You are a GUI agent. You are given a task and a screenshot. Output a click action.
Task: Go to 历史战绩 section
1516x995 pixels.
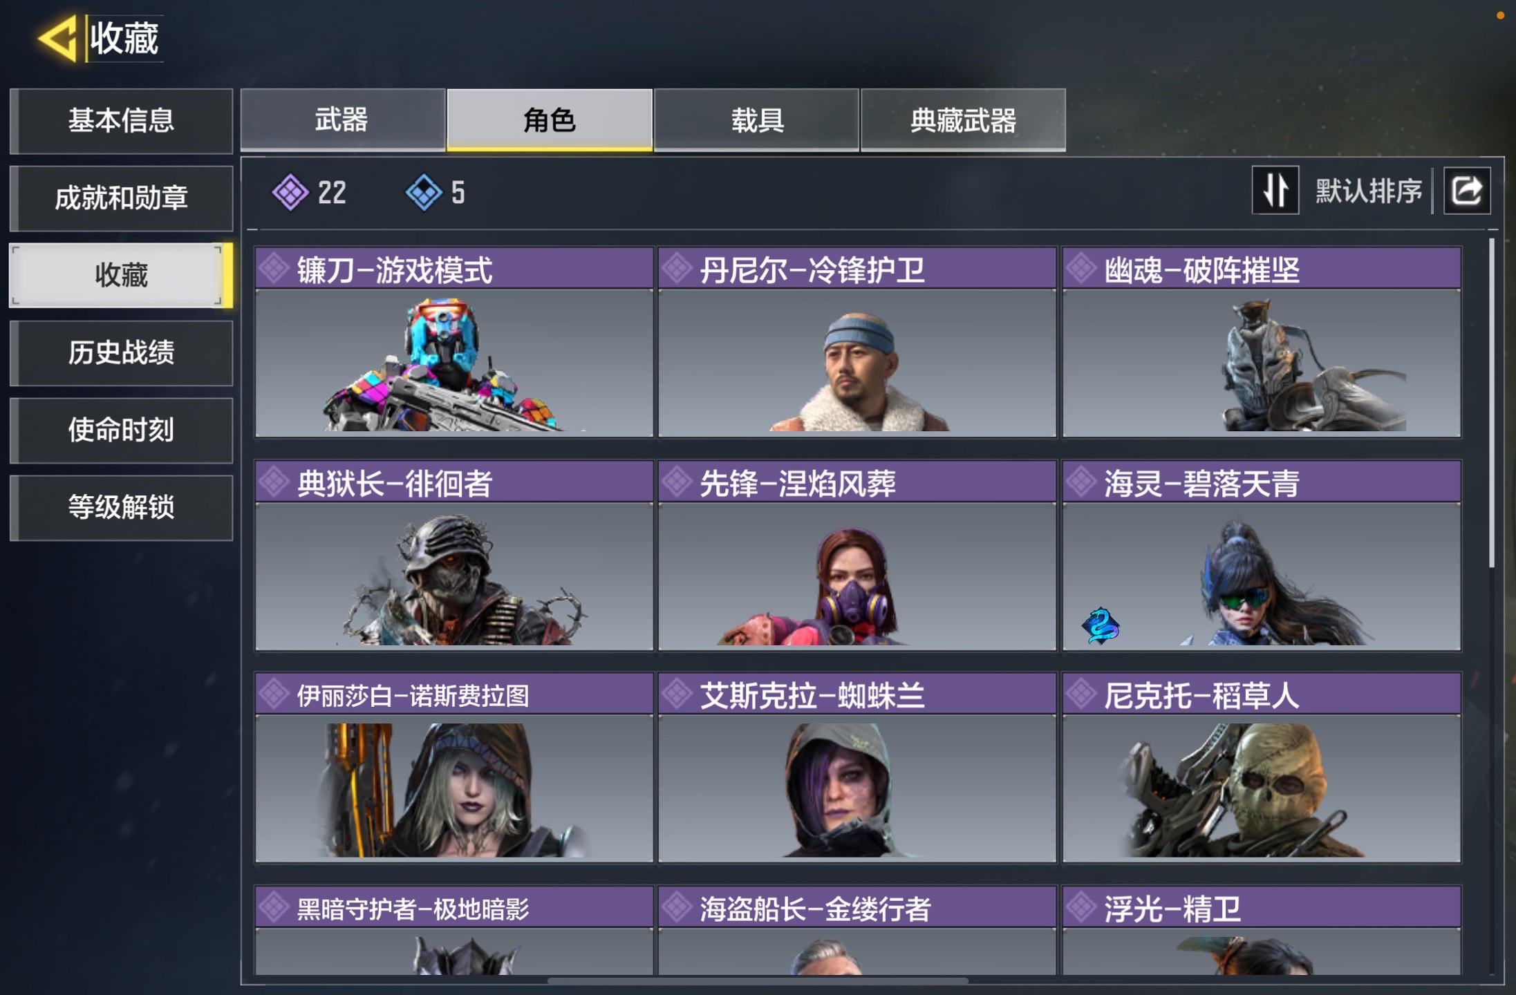121,353
